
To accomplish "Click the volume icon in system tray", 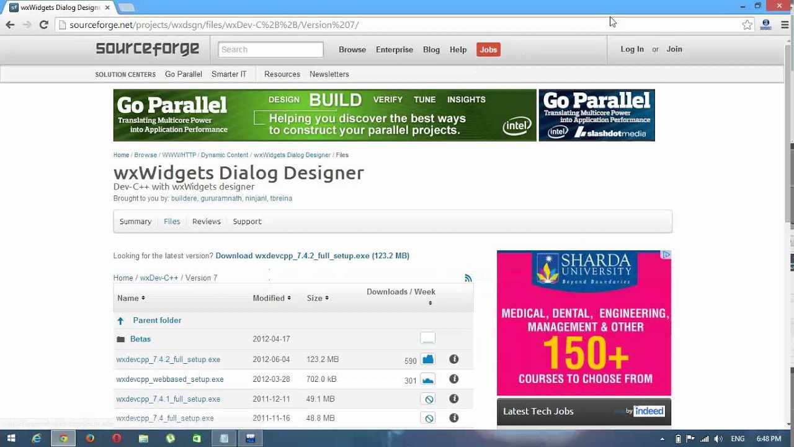I will point(718,439).
